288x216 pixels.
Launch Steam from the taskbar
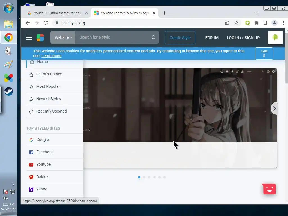point(9,91)
